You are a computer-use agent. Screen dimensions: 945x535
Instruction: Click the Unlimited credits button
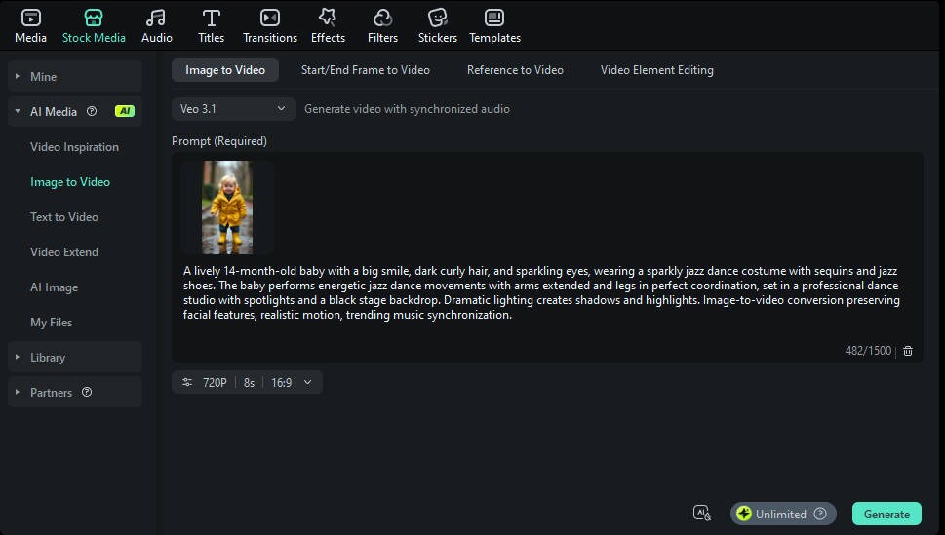pos(783,514)
